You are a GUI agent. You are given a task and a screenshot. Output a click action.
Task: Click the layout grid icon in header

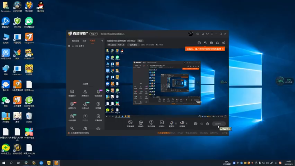pyautogui.click(x=211, y=43)
